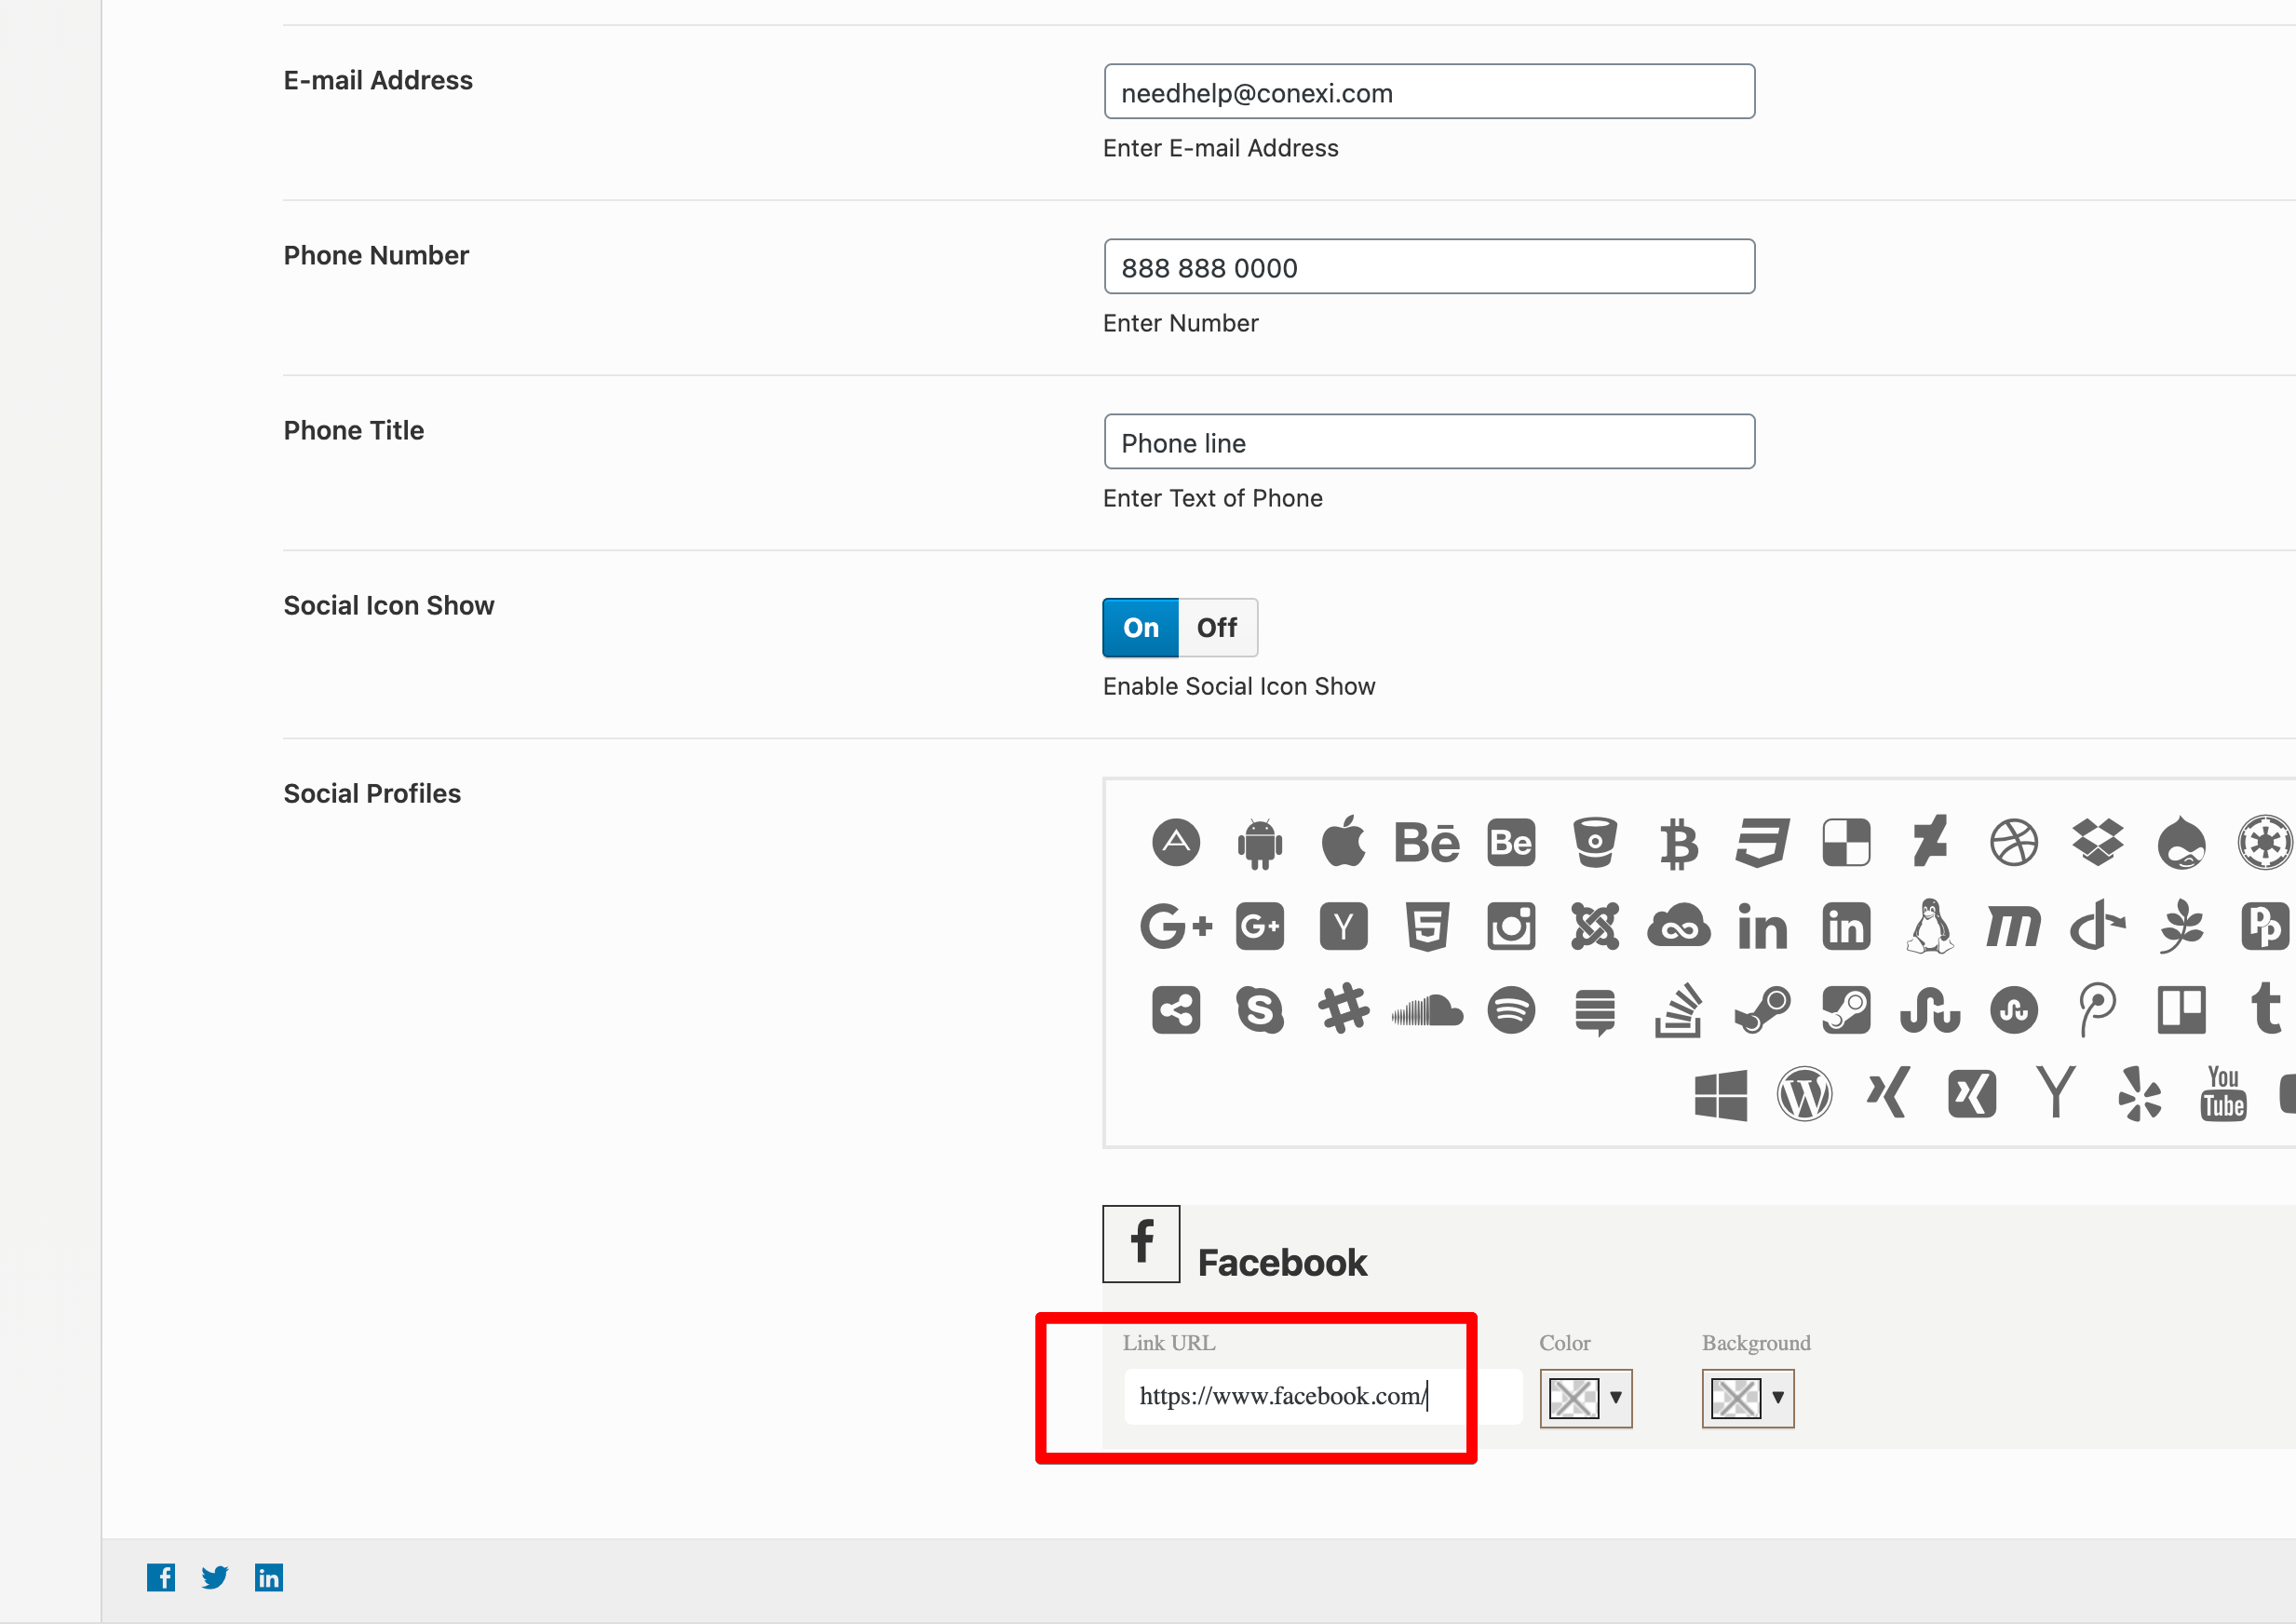Viewport: 2296px width, 1624px height.
Task: Pick the Dropbox social icon
Action: point(2097,843)
